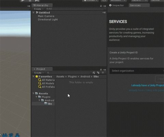Image resolution: width=164 pixels, height=137 pixels.
Task: Select the Untitled scene row
Action: click(x=69, y=13)
